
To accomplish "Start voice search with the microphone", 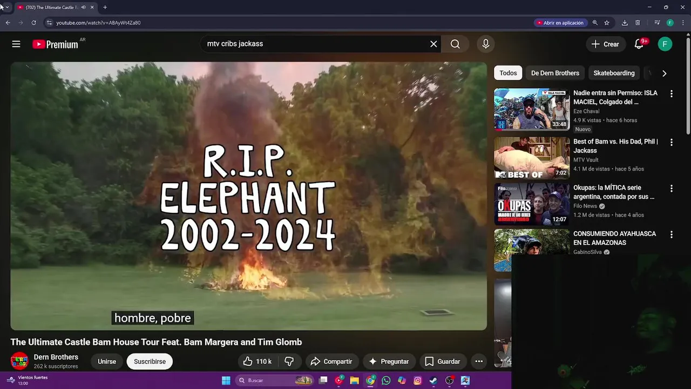I will pos(486,44).
